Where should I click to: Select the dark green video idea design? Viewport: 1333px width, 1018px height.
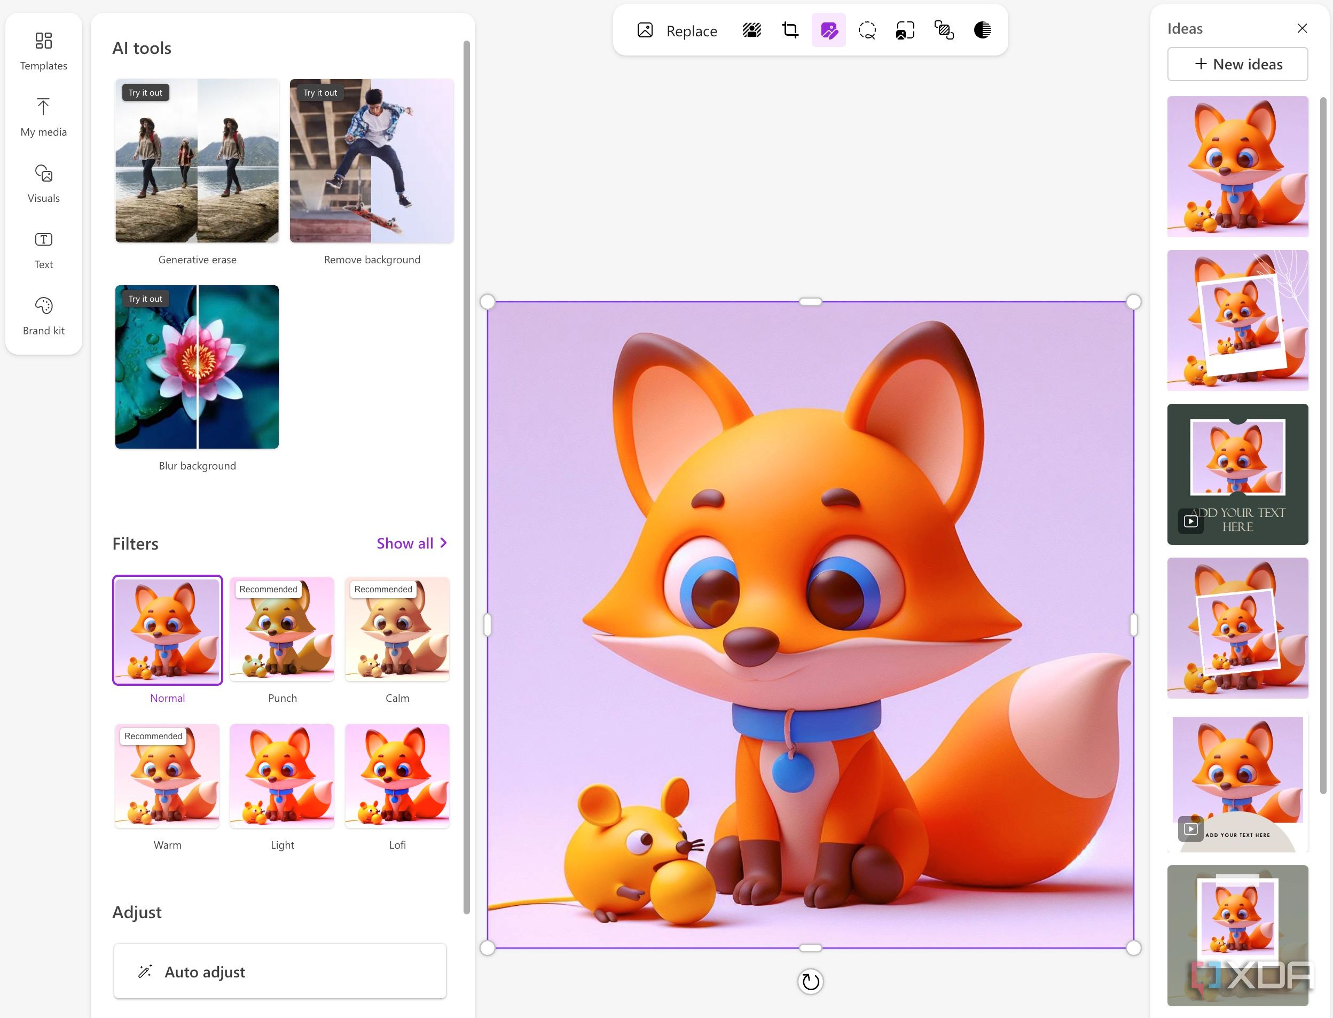click(1238, 474)
